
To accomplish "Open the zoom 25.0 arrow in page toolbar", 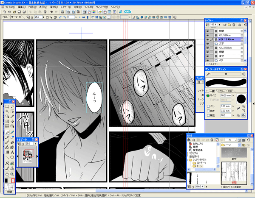I will pyautogui.click(x=44, y=17).
